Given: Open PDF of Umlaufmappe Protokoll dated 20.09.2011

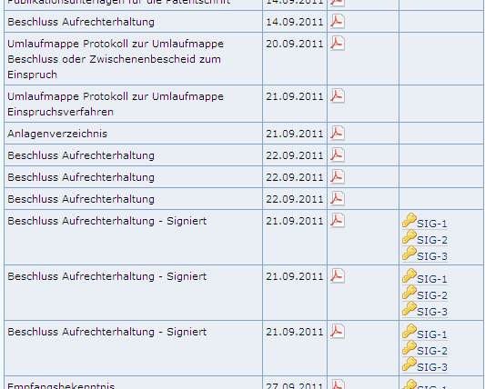Looking at the screenshot, I should point(338,44).
